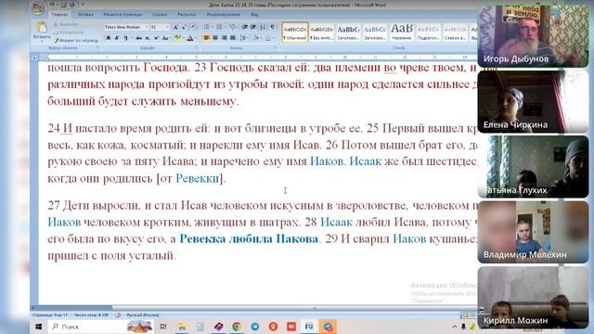Click the Format Painter (Формат по образцу) button
The width and height of the screenshot is (594, 334).
click(76, 40)
